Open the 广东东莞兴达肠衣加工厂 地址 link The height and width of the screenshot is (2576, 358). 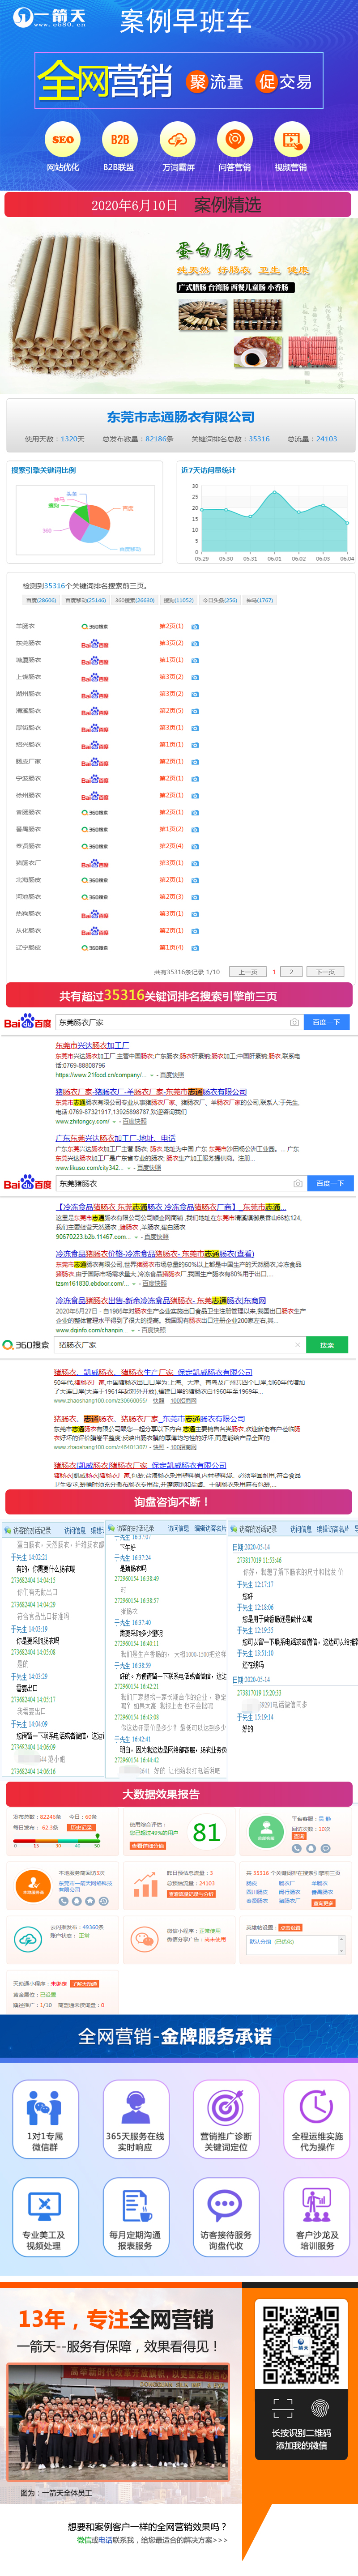click(116, 1138)
